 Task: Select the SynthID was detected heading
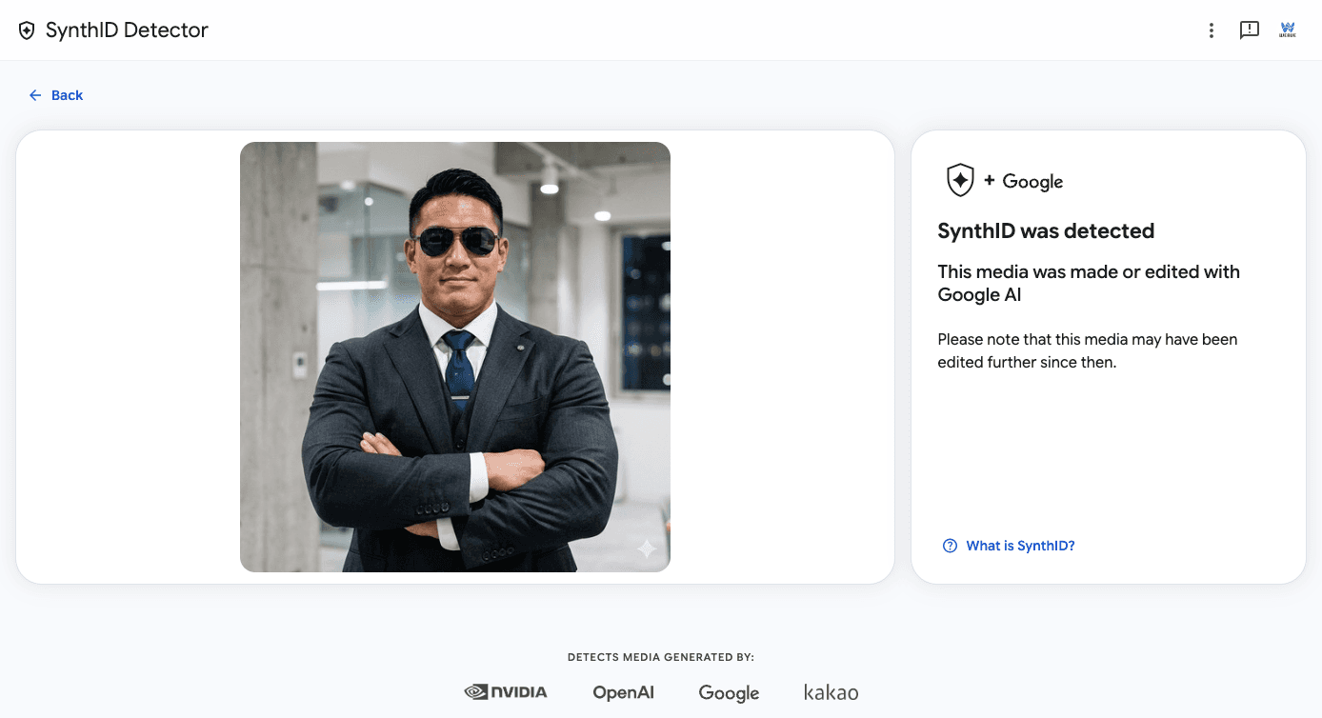click(1046, 231)
